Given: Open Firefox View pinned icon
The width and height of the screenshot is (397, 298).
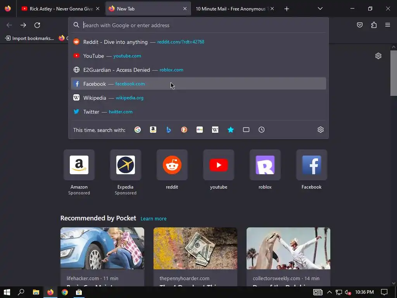Looking at the screenshot, I should pos(8,9).
